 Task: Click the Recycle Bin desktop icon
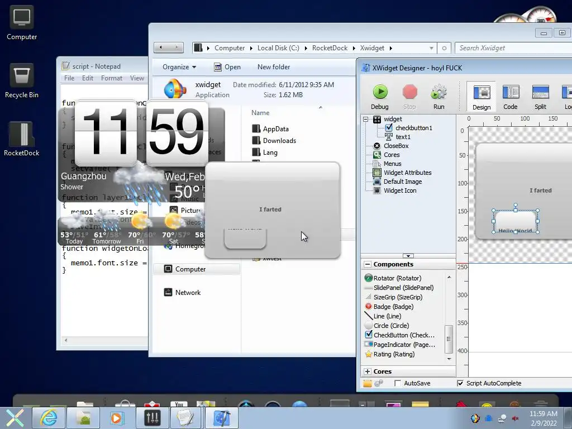pos(22,81)
